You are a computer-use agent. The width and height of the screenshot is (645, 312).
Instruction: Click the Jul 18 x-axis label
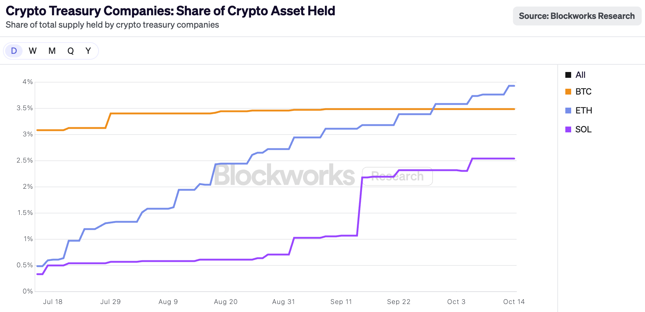click(53, 302)
